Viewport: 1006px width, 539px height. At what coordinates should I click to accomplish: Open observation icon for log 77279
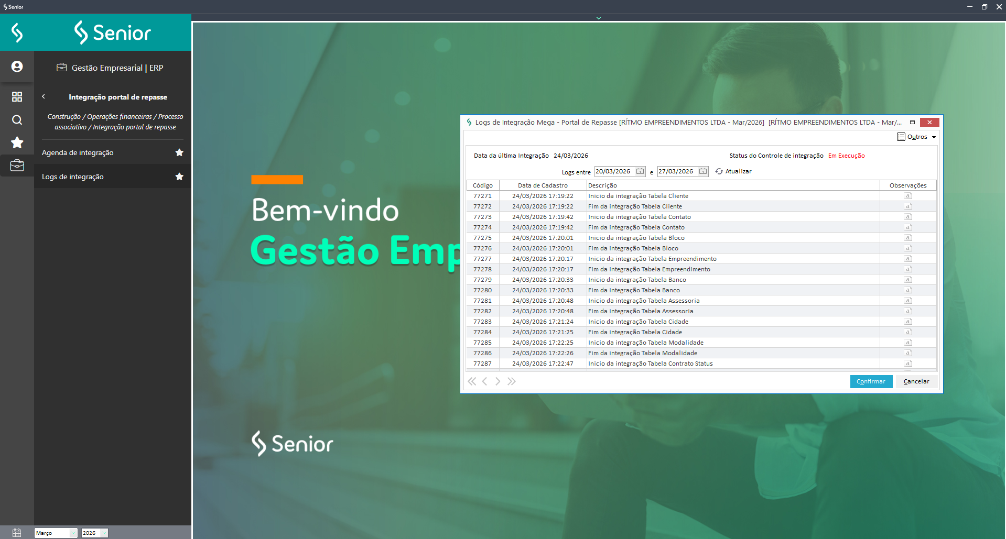click(x=908, y=280)
